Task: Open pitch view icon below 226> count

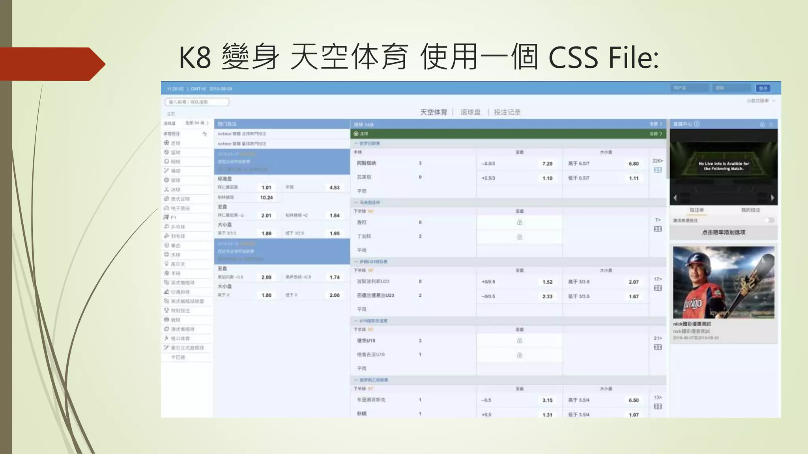Action: pyautogui.click(x=658, y=170)
